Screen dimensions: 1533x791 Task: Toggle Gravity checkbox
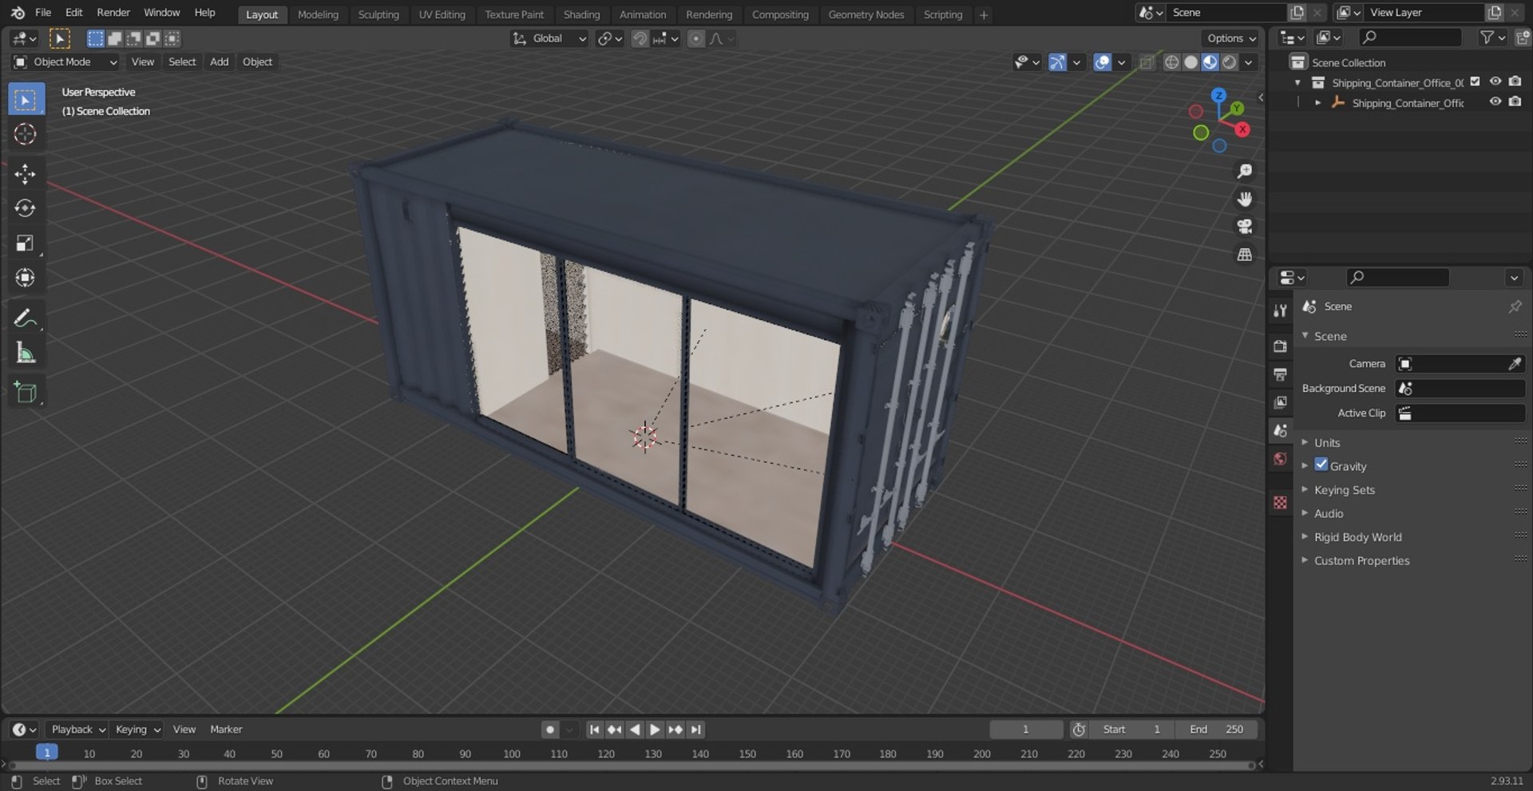coord(1321,465)
